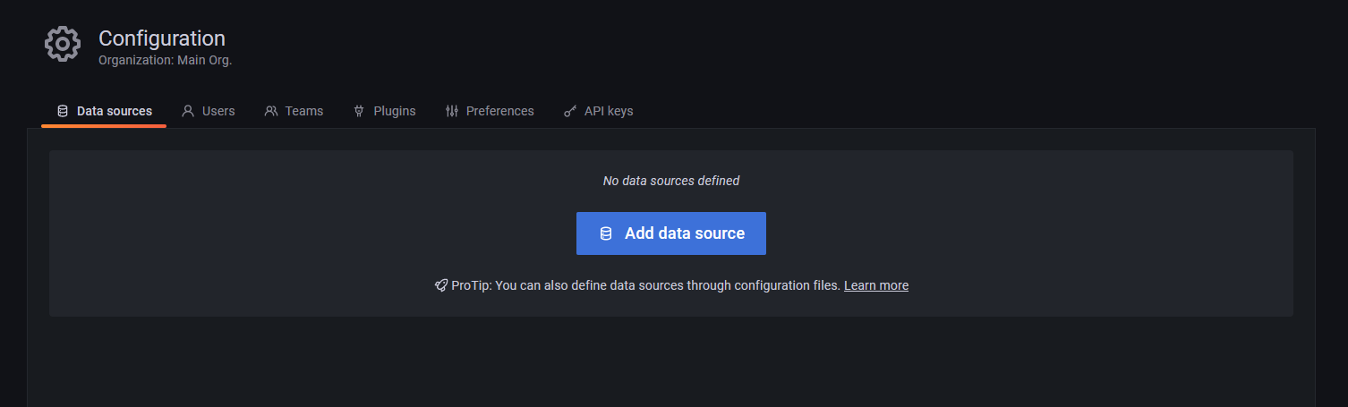Select the Plugins tab
The height and width of the screenshot is (407, 1348).
394,111
